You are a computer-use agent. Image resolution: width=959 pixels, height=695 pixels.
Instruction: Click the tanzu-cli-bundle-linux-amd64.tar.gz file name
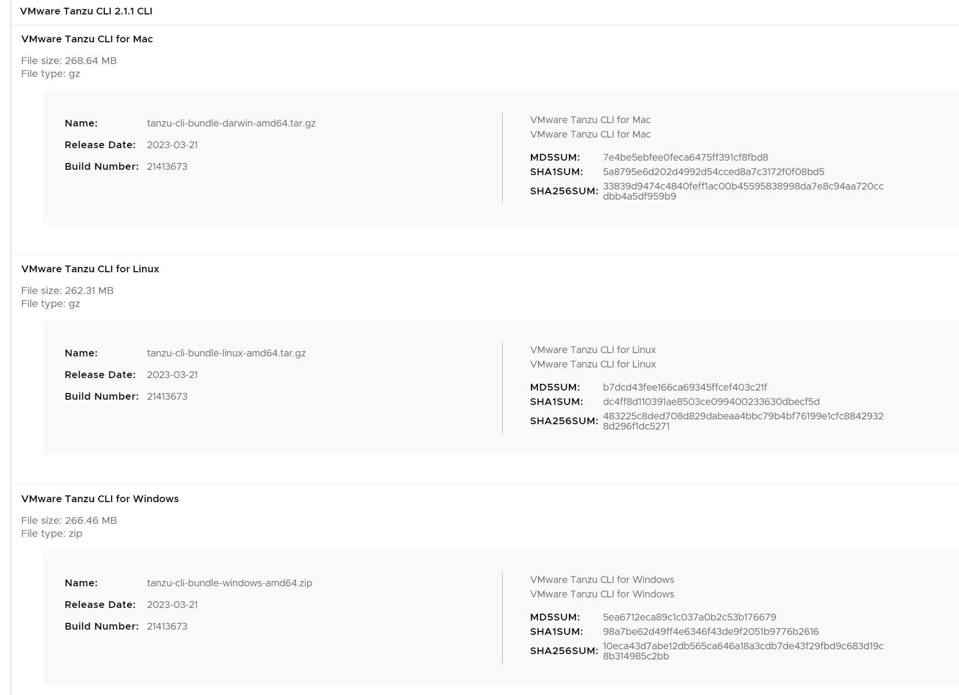click(226, 353)
